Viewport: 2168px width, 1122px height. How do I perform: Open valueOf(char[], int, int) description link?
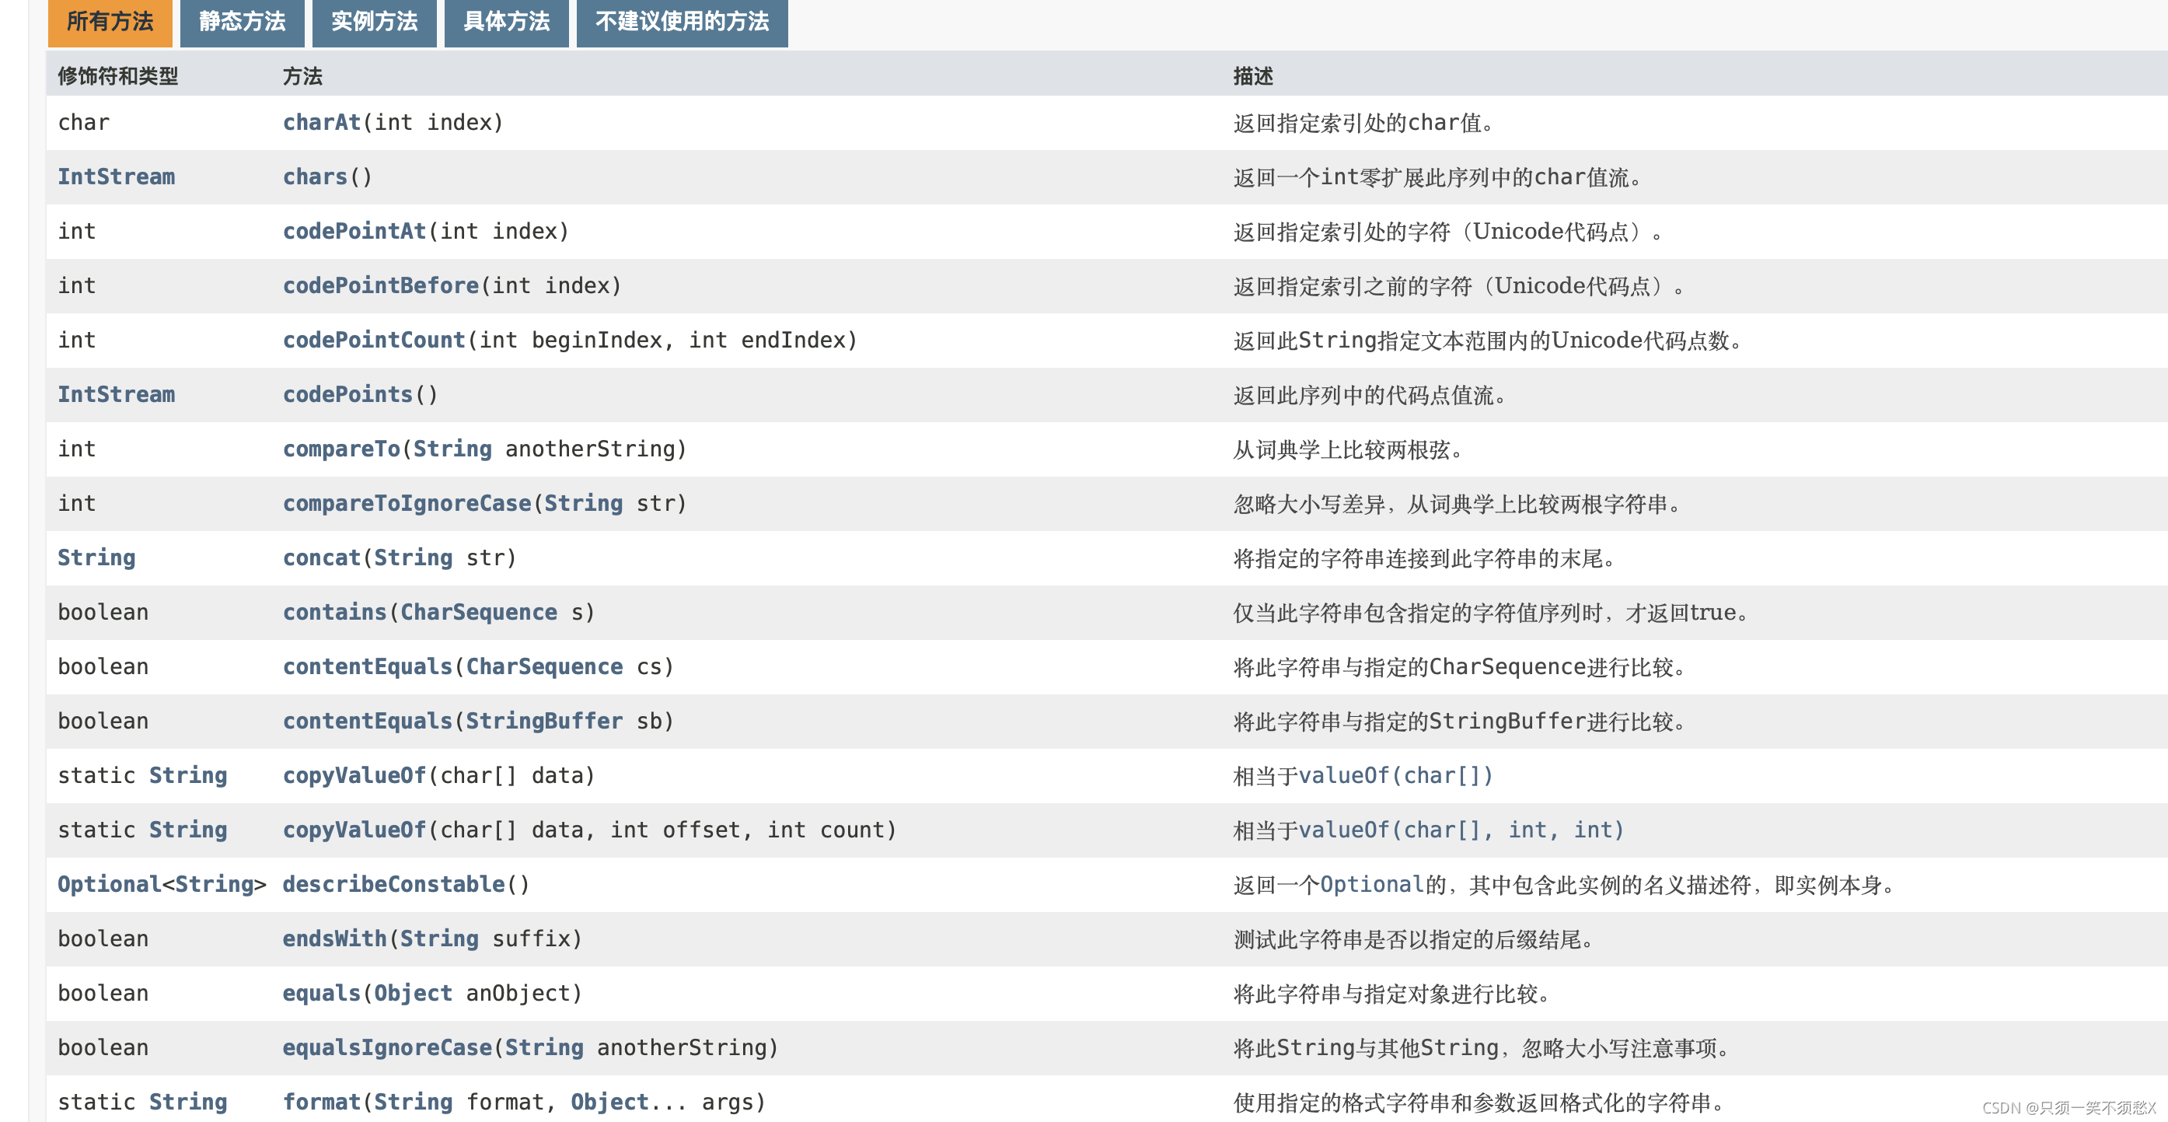(x=1460, y=830)
